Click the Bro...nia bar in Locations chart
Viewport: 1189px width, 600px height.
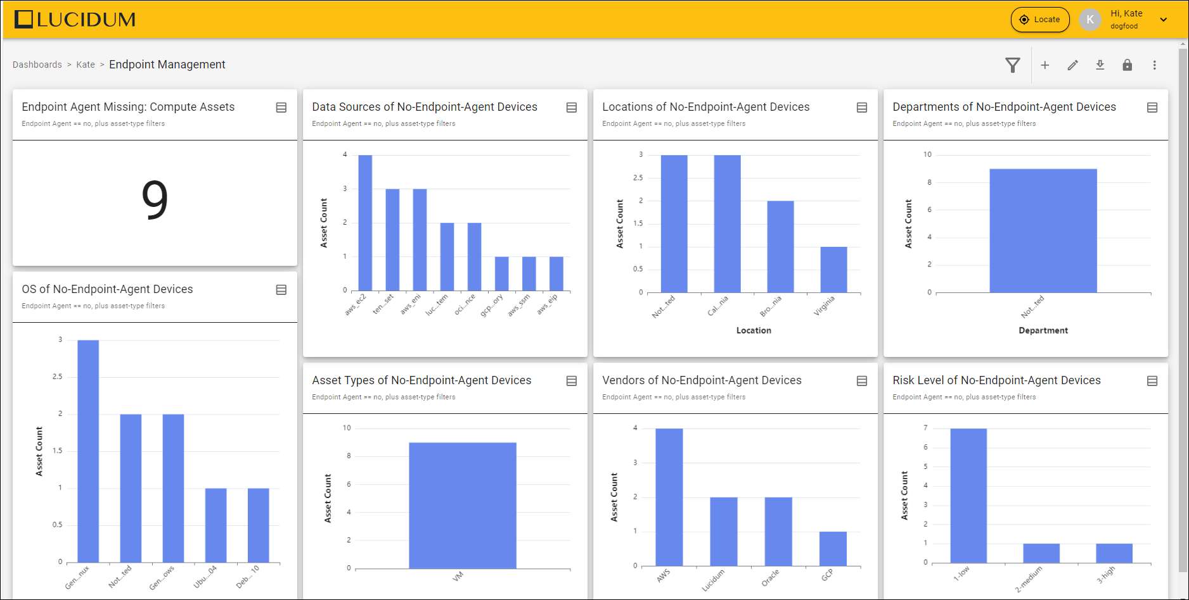pos(780,247)
